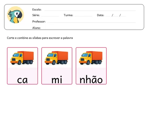Click the 'Data:' label
The image size is (148, 119).
tap(101, 15)
